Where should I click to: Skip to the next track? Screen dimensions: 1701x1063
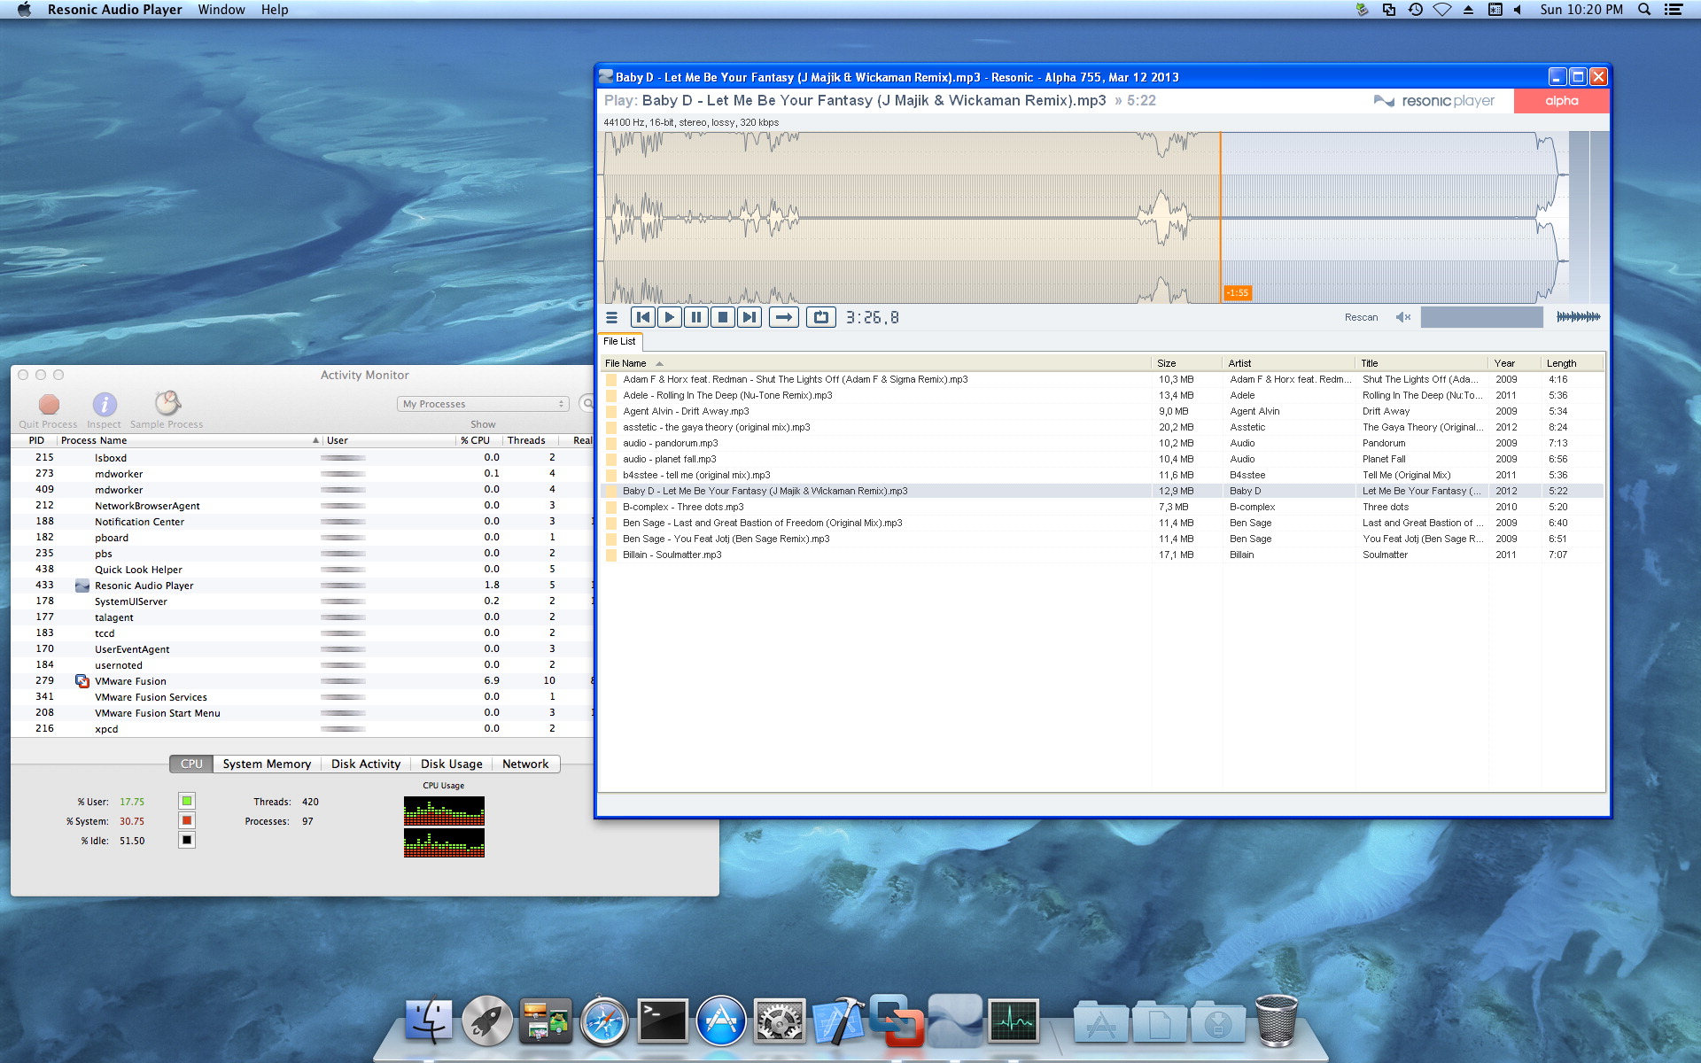(x=750, y=317)
